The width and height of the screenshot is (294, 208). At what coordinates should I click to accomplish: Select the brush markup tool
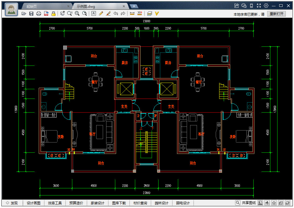tap(108, 13)
